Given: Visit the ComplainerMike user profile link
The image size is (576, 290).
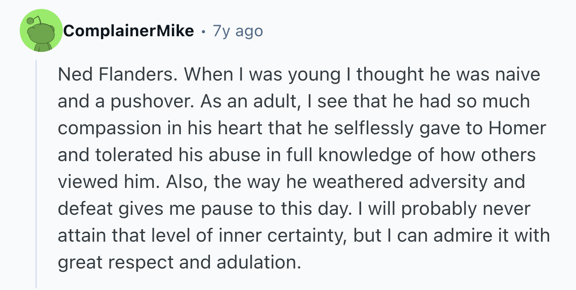Looking at the screenshot, I should click(129, 31).
